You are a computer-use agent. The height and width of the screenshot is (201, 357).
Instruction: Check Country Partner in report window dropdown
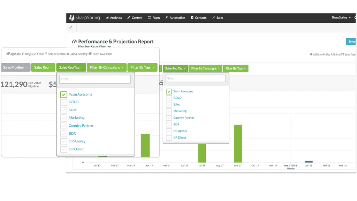[169, 118]
